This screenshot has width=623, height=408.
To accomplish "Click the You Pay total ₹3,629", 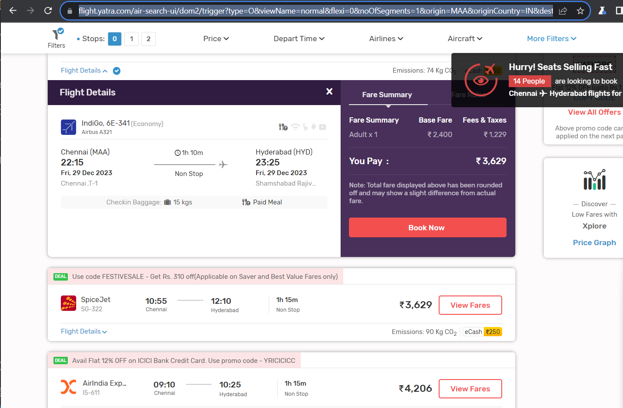I will (491, 161).
